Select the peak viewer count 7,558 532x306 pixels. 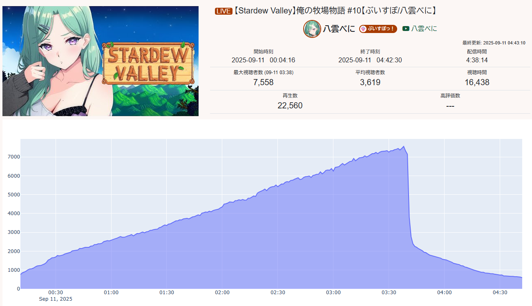click(264, 82)
